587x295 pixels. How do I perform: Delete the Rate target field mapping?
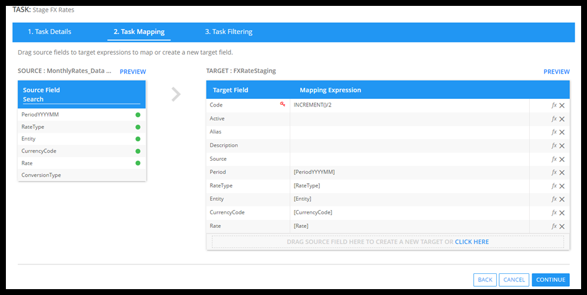(x=562, y=227)
